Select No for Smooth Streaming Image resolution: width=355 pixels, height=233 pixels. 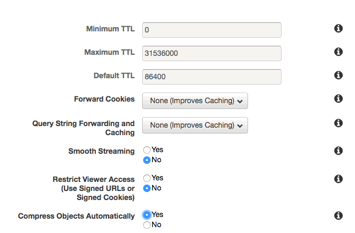point(147,160)
